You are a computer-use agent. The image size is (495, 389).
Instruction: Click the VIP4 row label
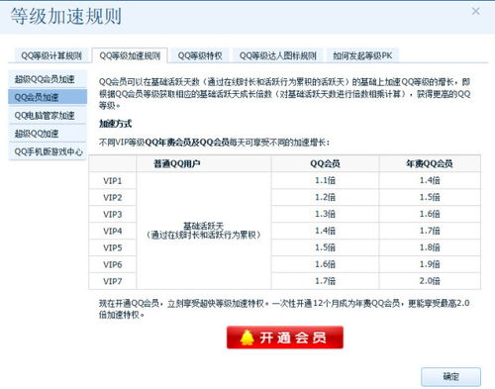pos(113,231)
